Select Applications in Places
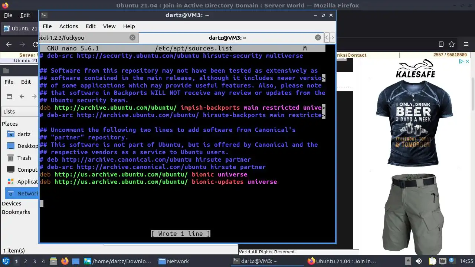475x267 pixels. pyautogui.click(x=22, y=181)
